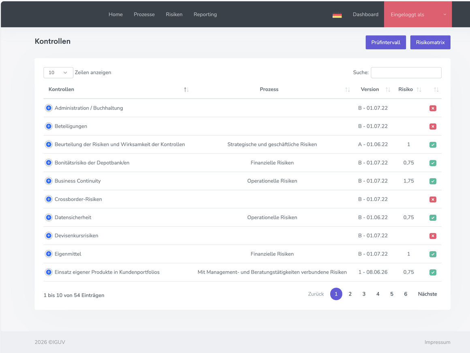Click green check status of Bonitätsrisiko row
Image resolution: width=470 pixels, height=353 pixels.
point(433,163)
